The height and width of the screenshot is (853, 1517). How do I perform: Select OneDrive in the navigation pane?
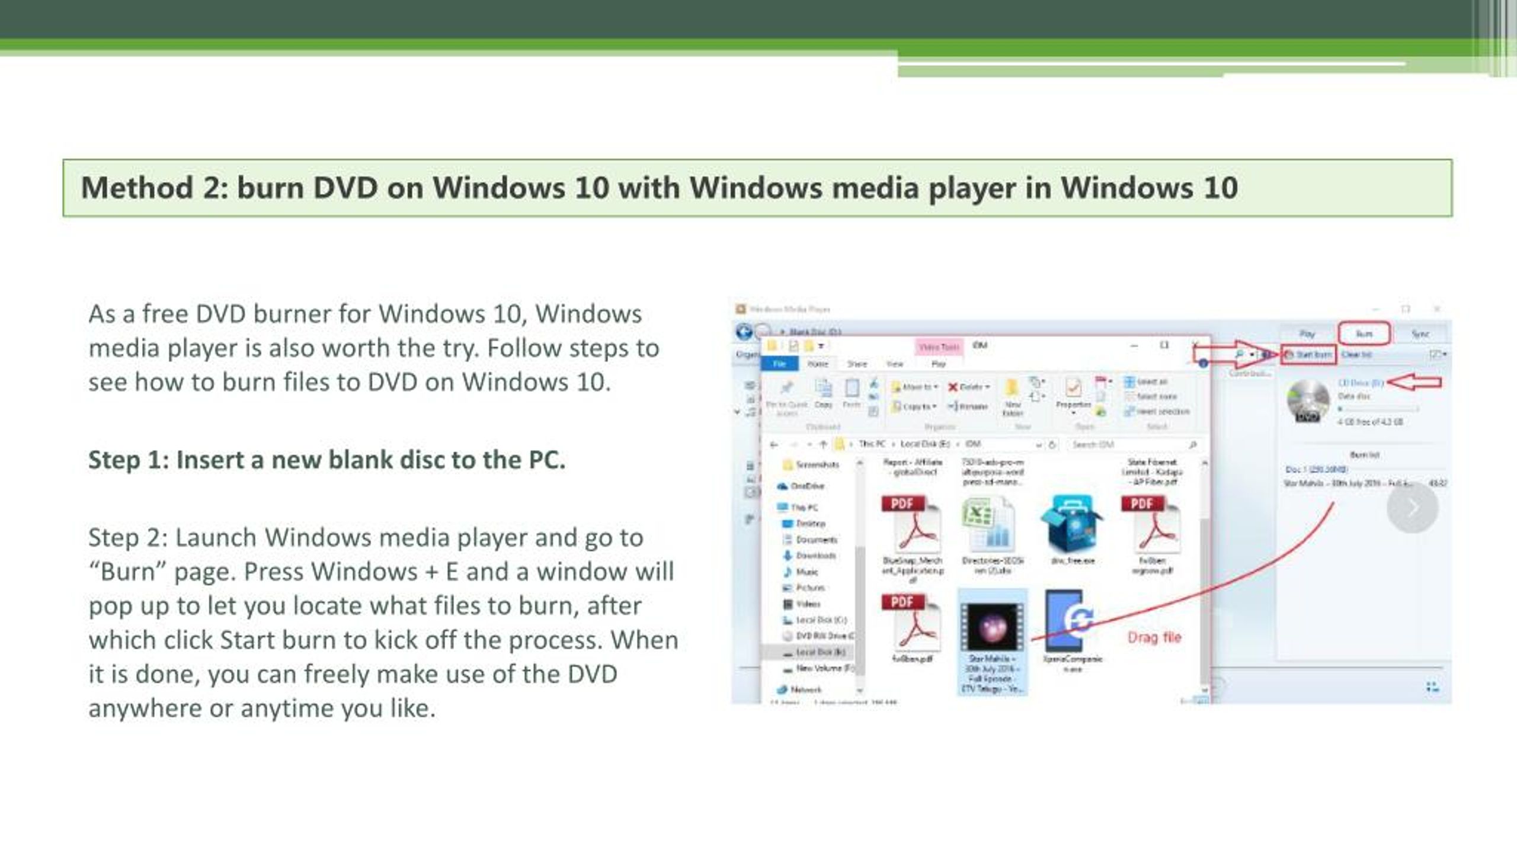pos(801,486)
